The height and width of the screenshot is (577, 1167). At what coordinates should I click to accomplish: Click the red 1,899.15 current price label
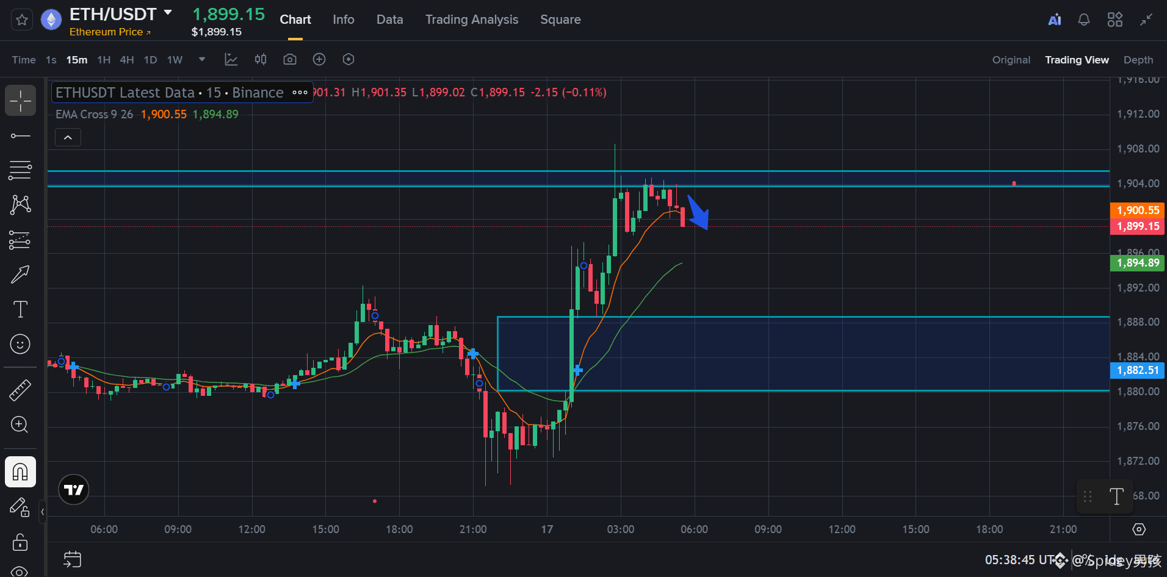1138,226
